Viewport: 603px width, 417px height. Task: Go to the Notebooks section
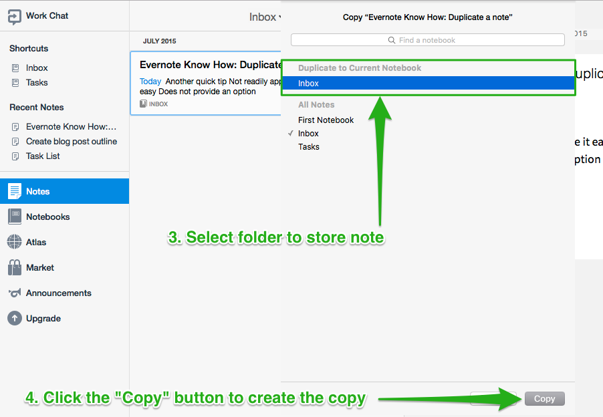tap(47, 217)
